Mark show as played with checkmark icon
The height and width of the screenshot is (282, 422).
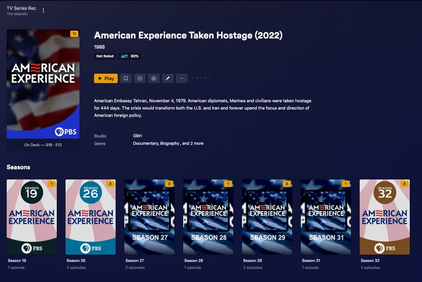point(140,78)
